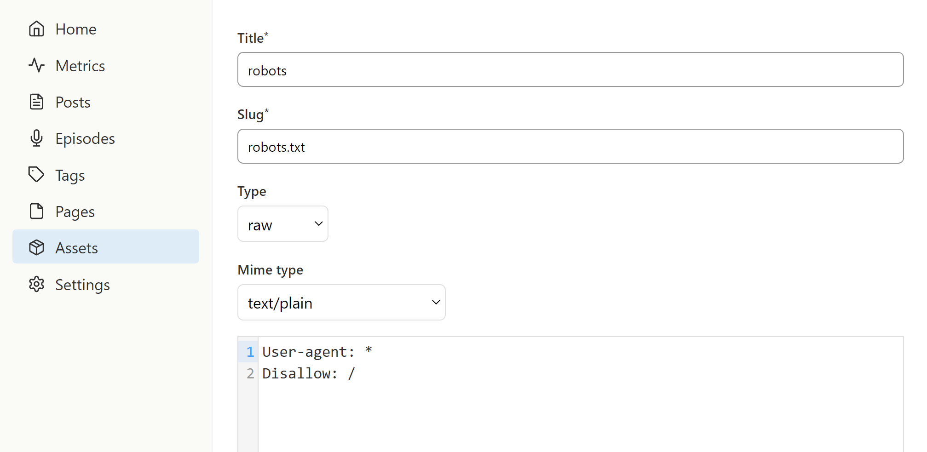The height and width of the screenshot is (452, 927).
Task: Click the Episodes microphone icon
Action: (x=36, y=138)
